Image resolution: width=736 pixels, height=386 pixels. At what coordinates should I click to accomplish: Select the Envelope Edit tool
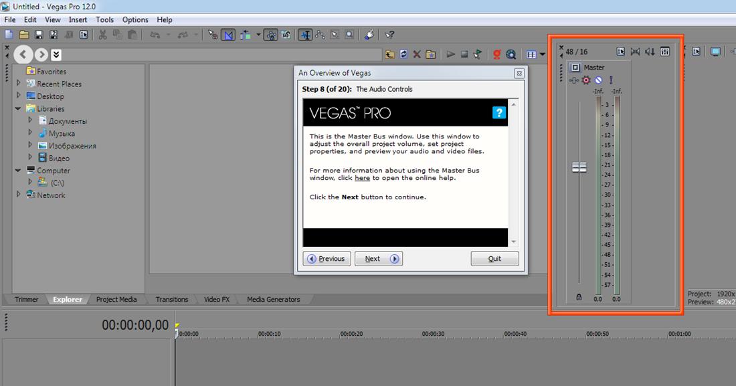coord(320,35)
